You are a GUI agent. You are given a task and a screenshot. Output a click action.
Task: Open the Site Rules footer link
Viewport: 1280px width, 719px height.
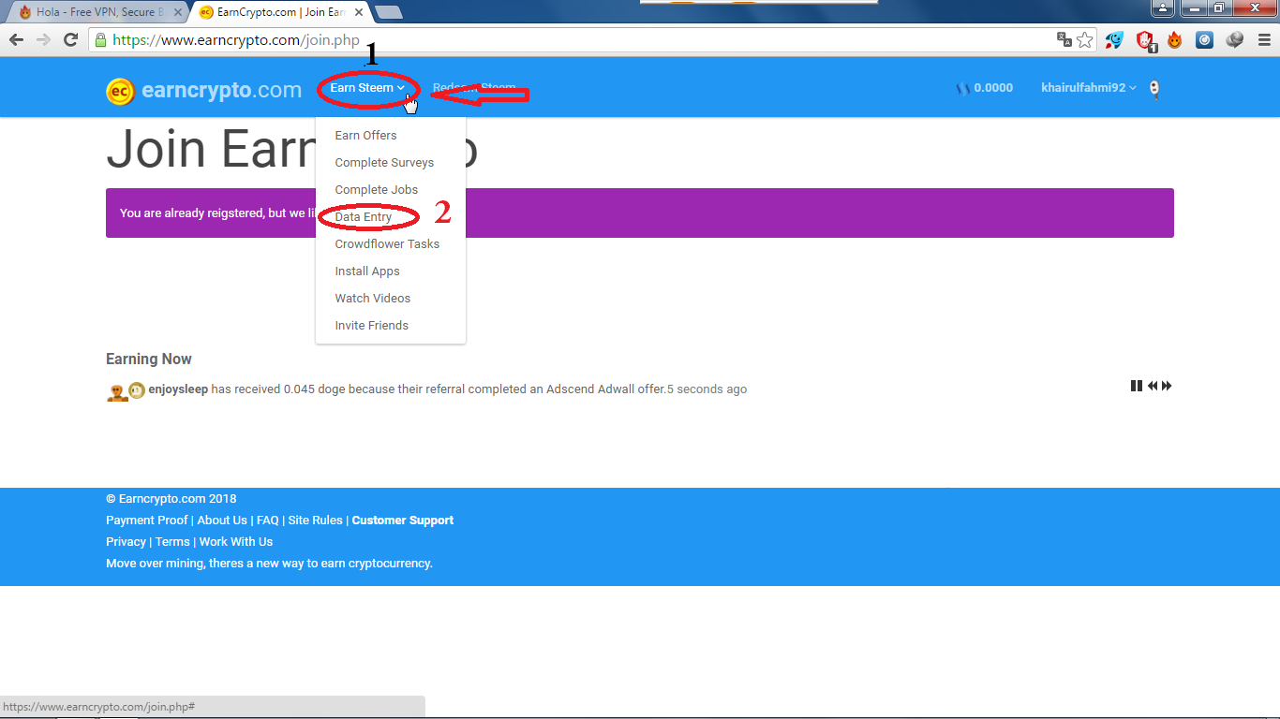(x=316, y=521)
